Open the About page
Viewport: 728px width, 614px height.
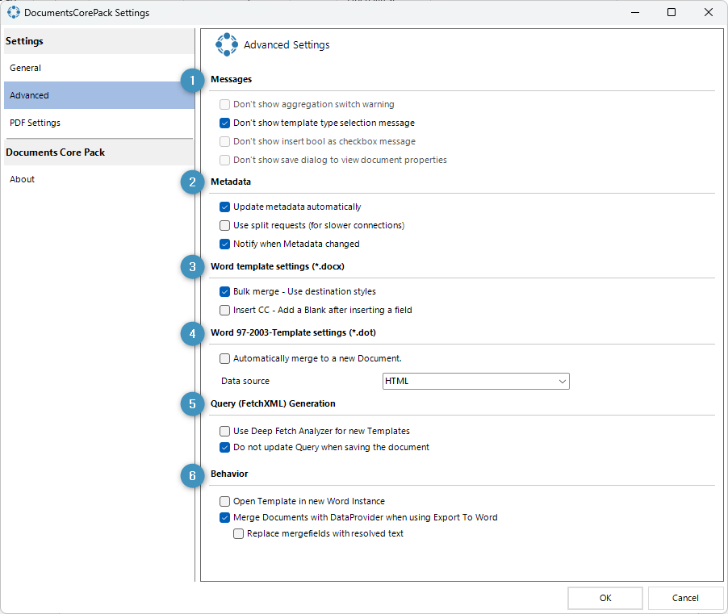click(99, 179)
